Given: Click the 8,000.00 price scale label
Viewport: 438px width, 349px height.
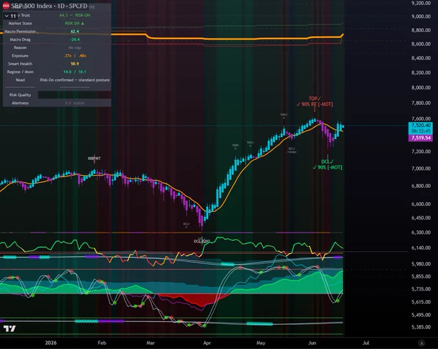Looking at the screenshot, I should click(x=421, y=88).
